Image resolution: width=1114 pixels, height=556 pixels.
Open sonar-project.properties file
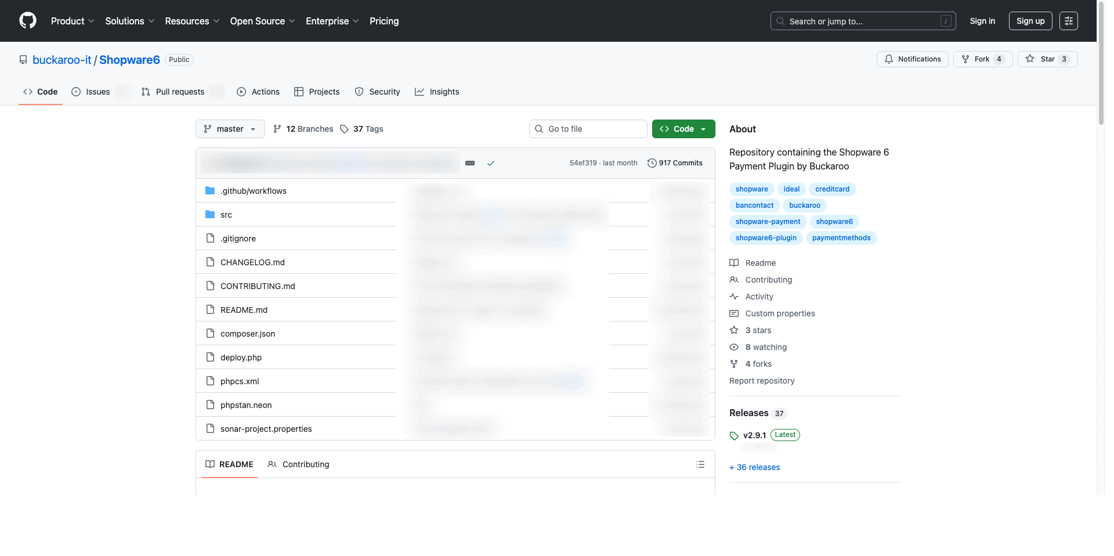266,429
